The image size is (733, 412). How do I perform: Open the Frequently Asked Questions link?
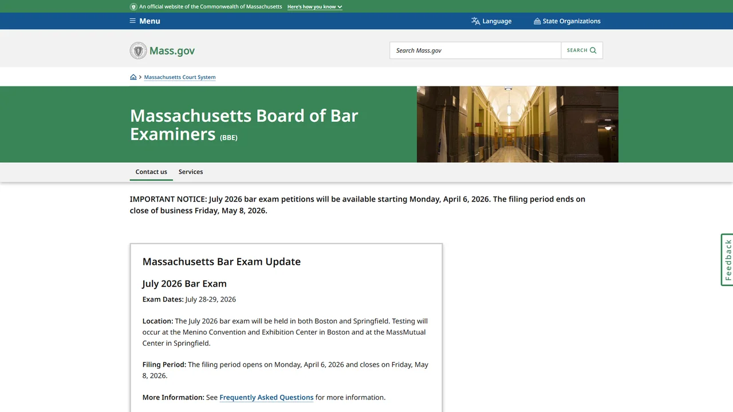pos(266,397)
